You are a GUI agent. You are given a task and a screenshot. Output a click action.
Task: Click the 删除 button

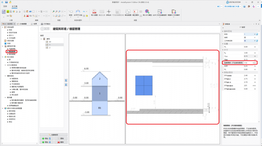point(61,142)
